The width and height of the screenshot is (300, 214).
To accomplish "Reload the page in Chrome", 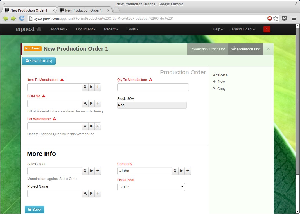I will click(22, 18).
